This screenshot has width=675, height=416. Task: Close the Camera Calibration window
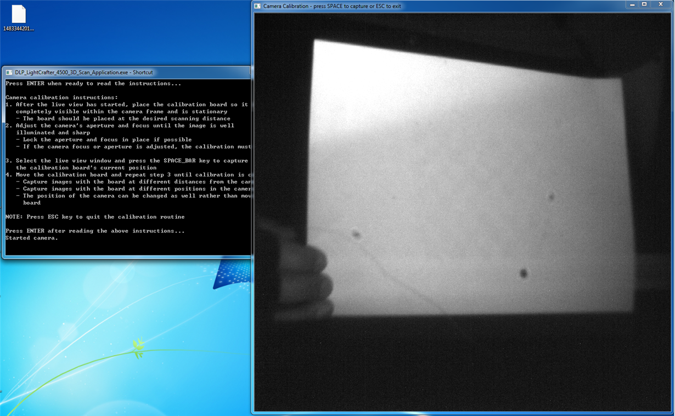point(661,5)
